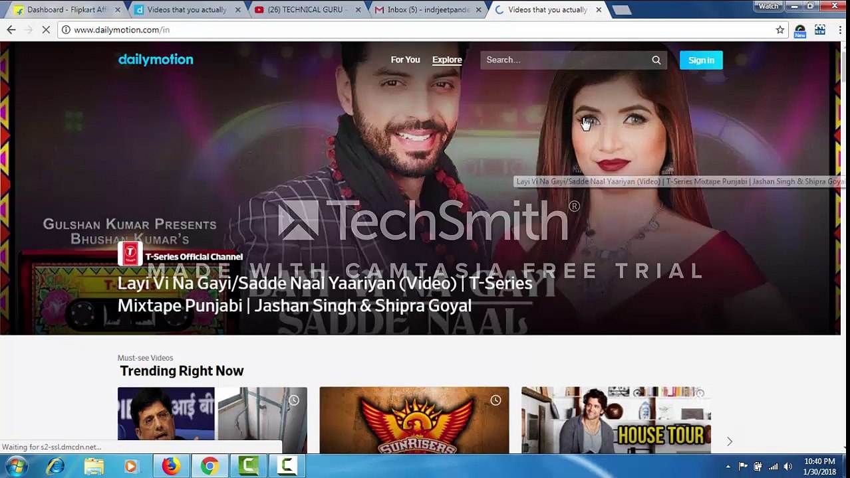
Task: Open Firefox from taskbar
Action: pos(171,467)
